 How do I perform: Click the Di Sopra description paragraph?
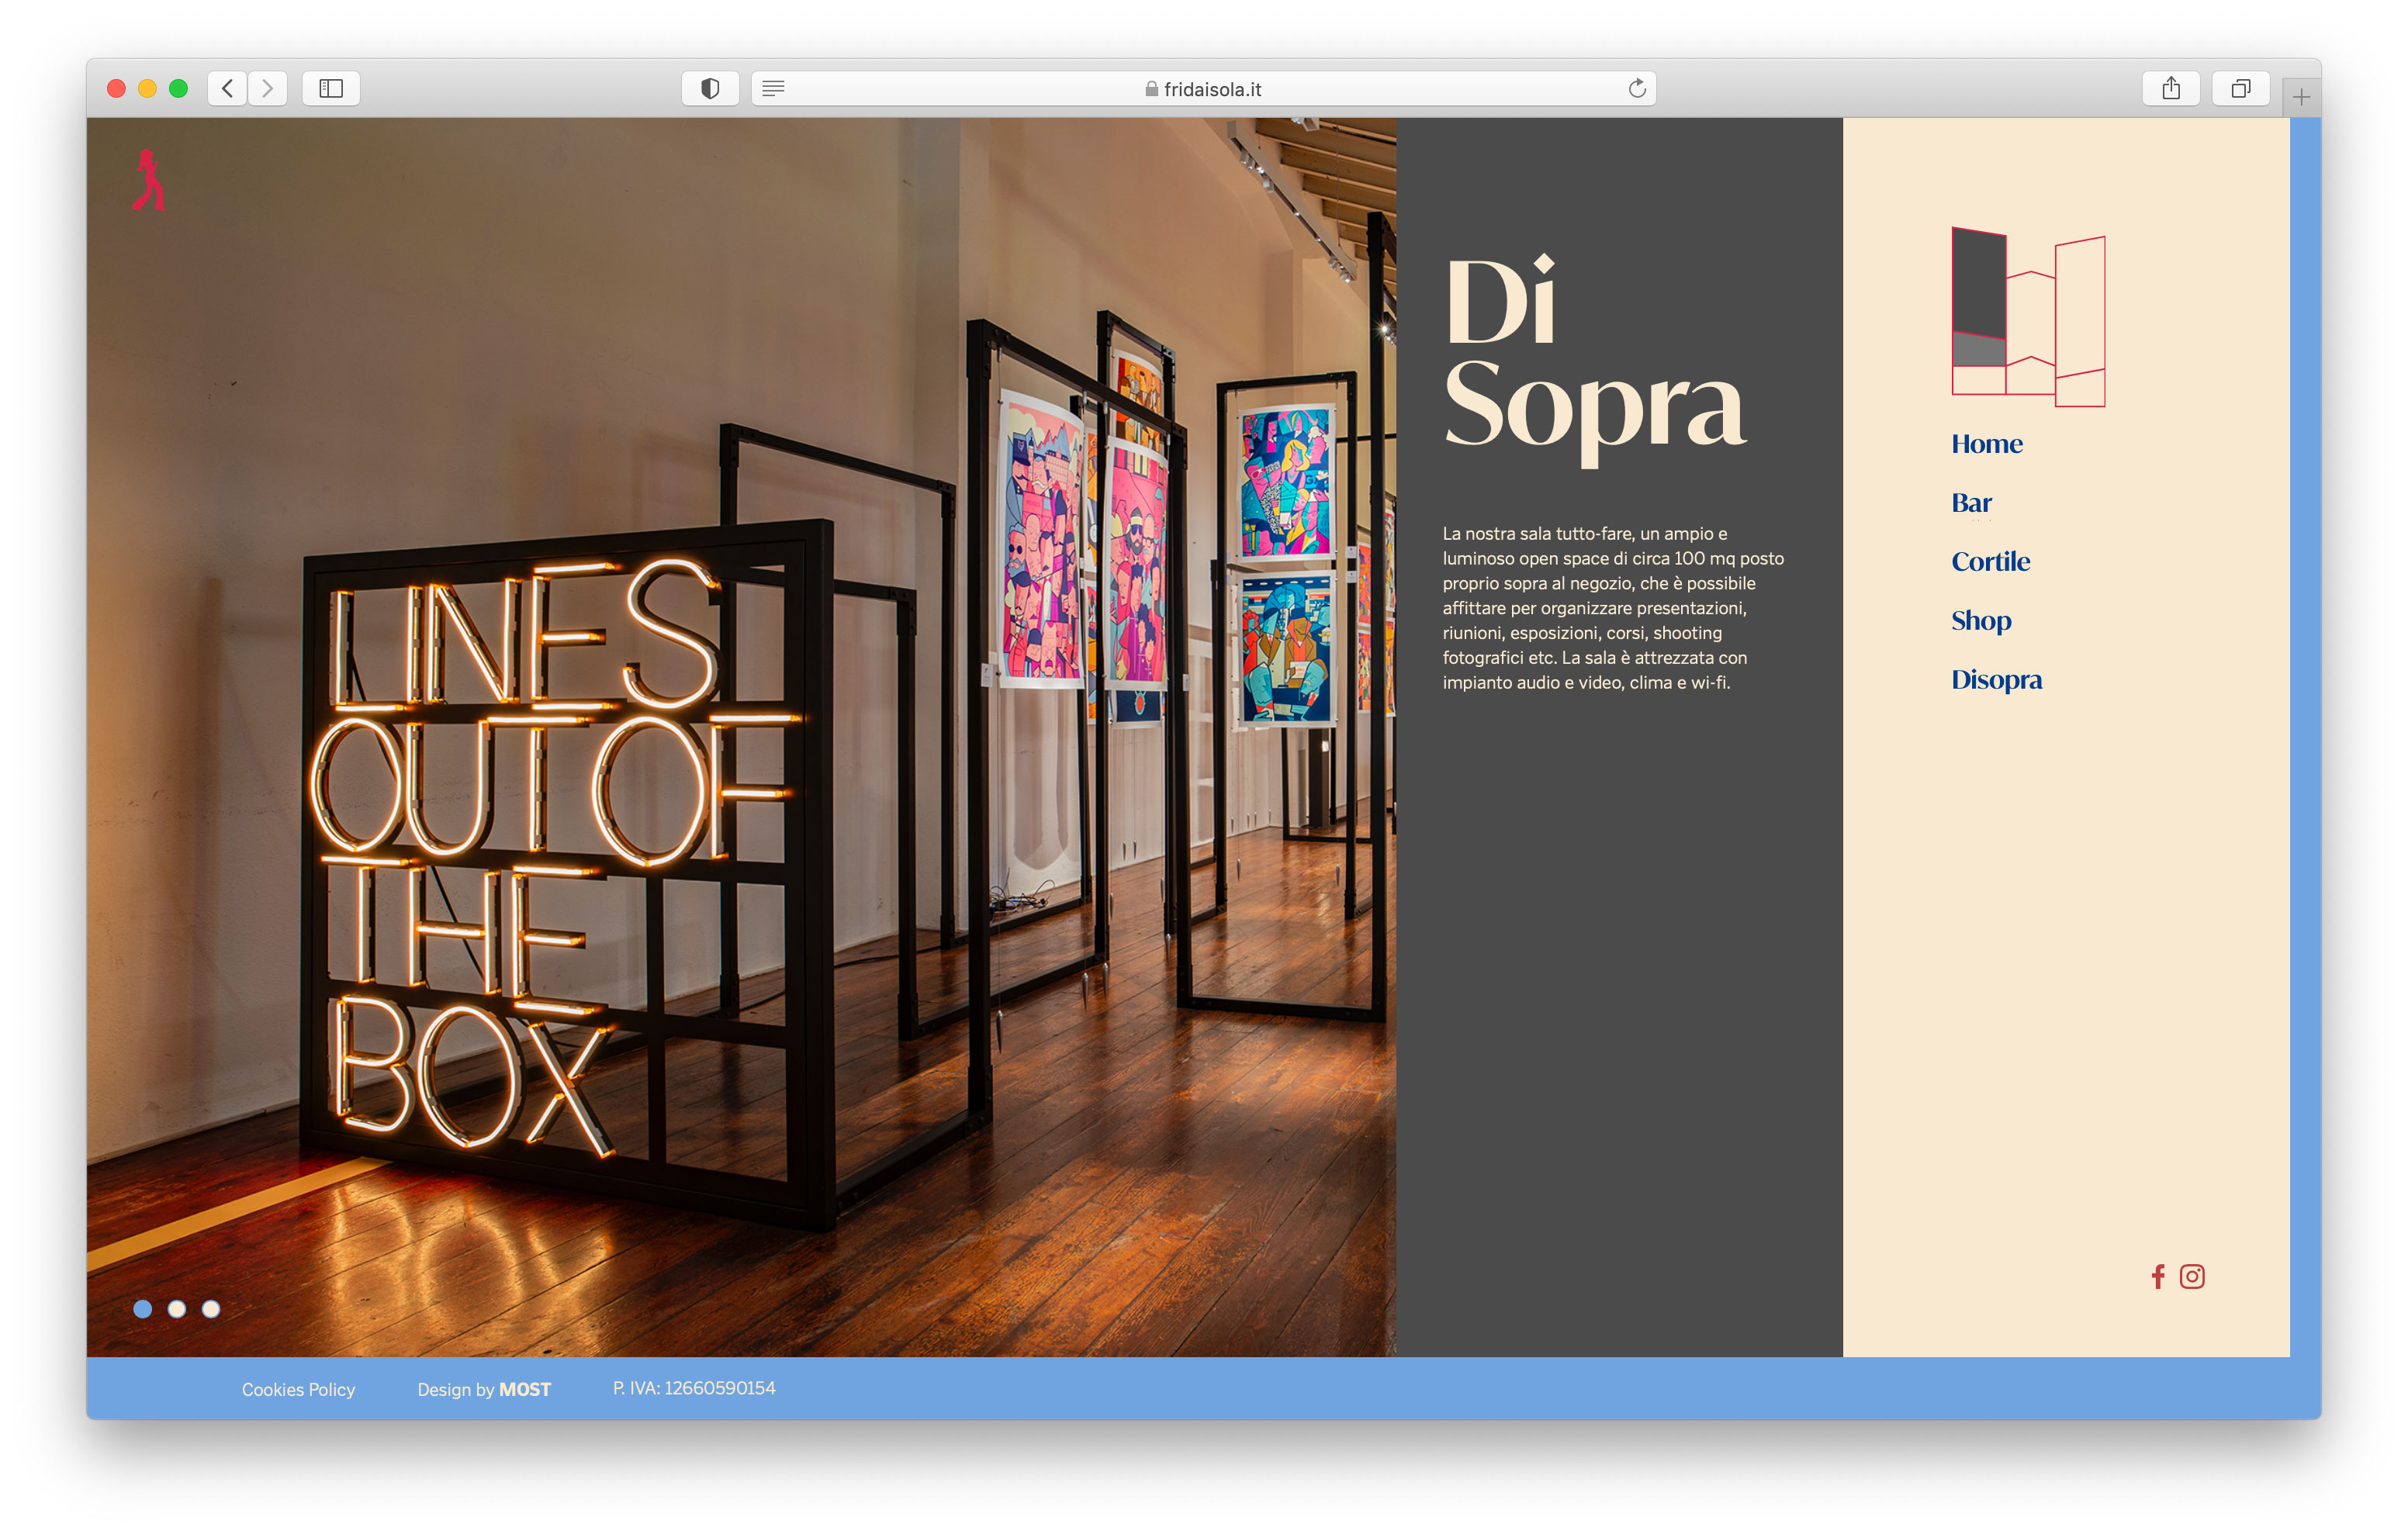[1613, 608]
